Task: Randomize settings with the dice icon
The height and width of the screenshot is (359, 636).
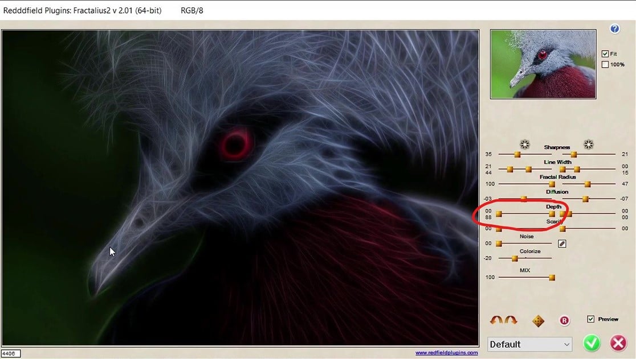Action: click(x=538, y=321)
